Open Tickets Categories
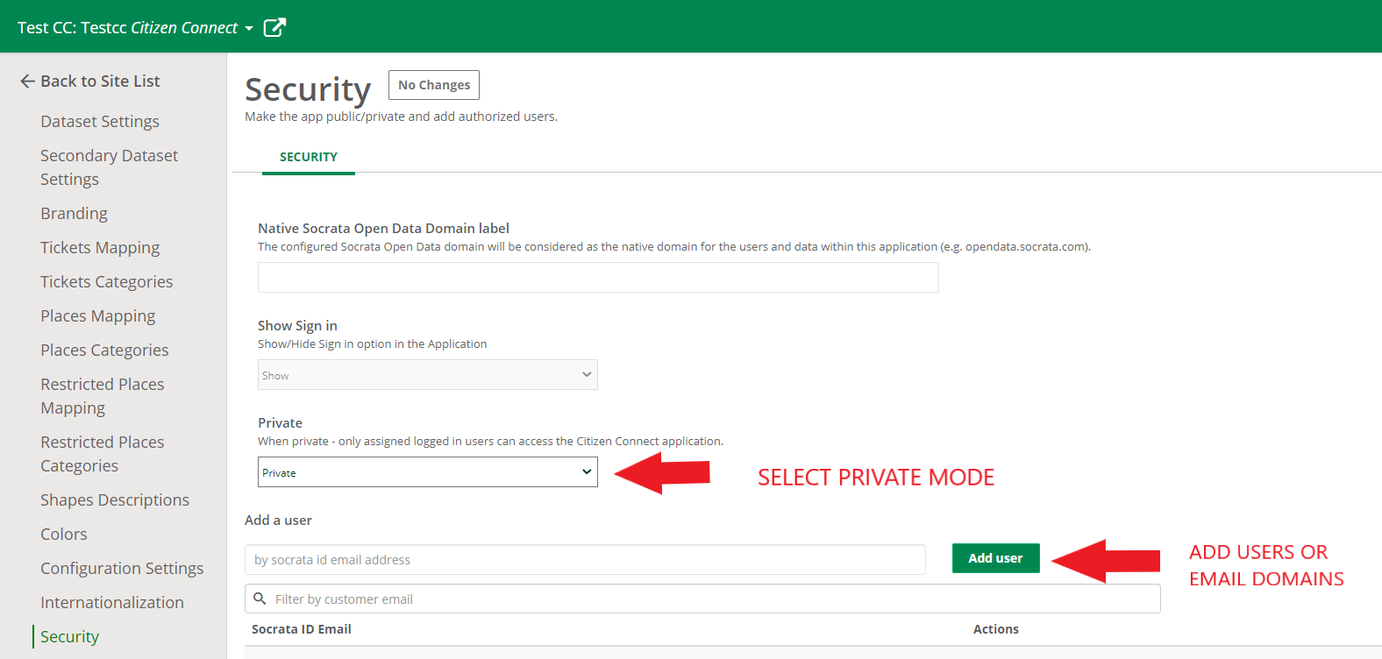Image resolution: width=1382 pixels, height=659 pixels. point(106,282)
